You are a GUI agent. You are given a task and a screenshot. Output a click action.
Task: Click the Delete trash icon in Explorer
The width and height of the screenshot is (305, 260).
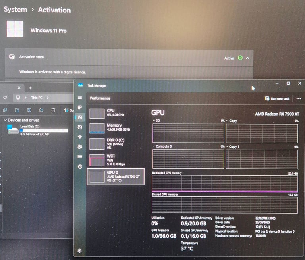pyautogui.click(x=53, y=110)
